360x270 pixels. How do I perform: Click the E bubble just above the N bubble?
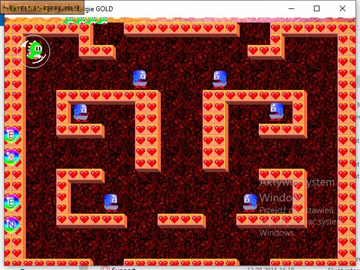pyautogui.click(x=11, y=202)
